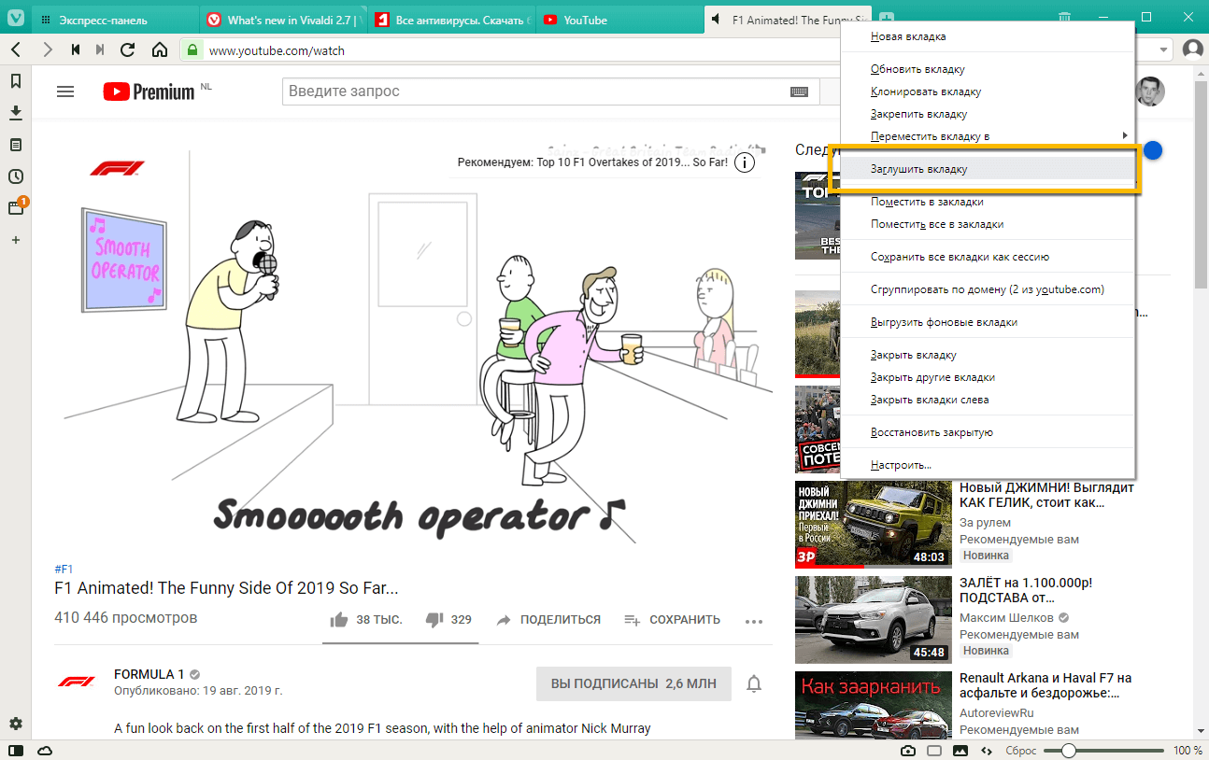
Task: Open 'Настроить...' in context menu
Action: click(x=989, y=465)
